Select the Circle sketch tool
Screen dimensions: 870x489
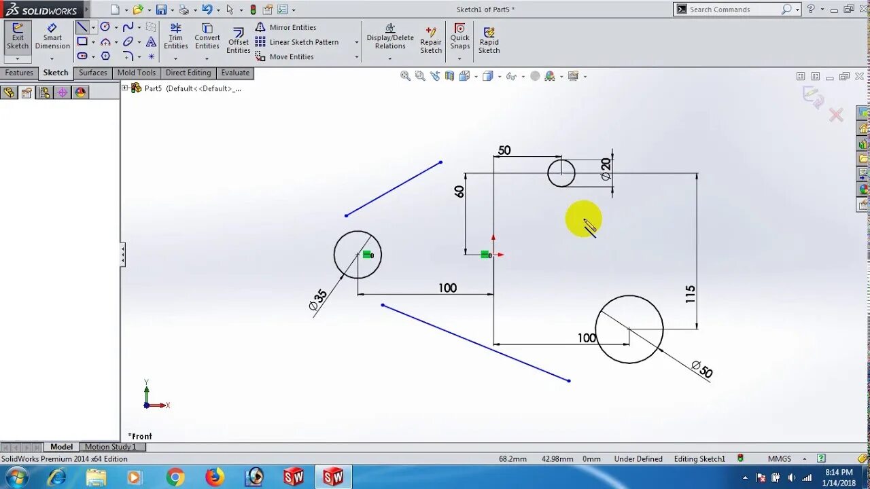(x=104, y=26)
